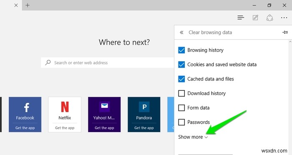Image resolution: width=292 pixels, height=155 pixels.
Task: Open the Facebook tile
Action: click(x=25, y=115)
